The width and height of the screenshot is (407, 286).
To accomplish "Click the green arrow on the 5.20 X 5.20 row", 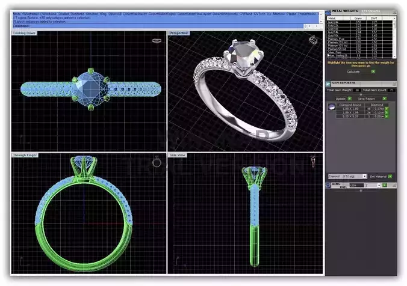I will [387, 117].
